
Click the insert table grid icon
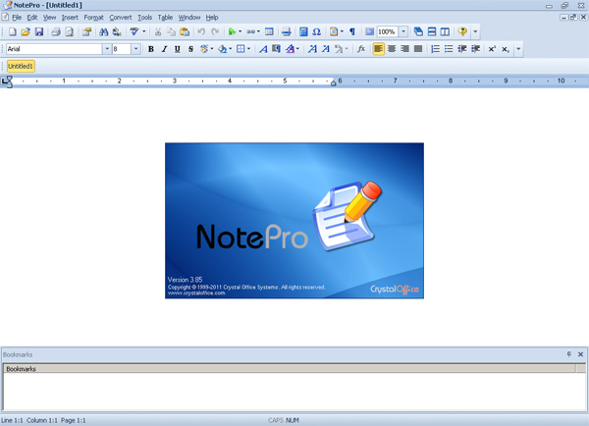(x=269, y=32)
